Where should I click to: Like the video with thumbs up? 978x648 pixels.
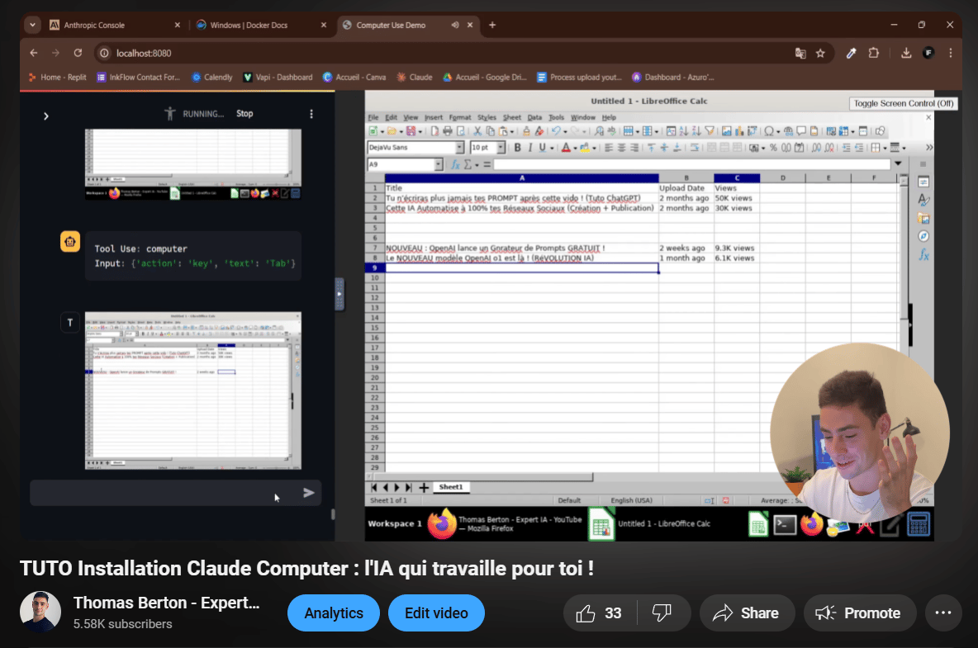click(x=598, y=613)
